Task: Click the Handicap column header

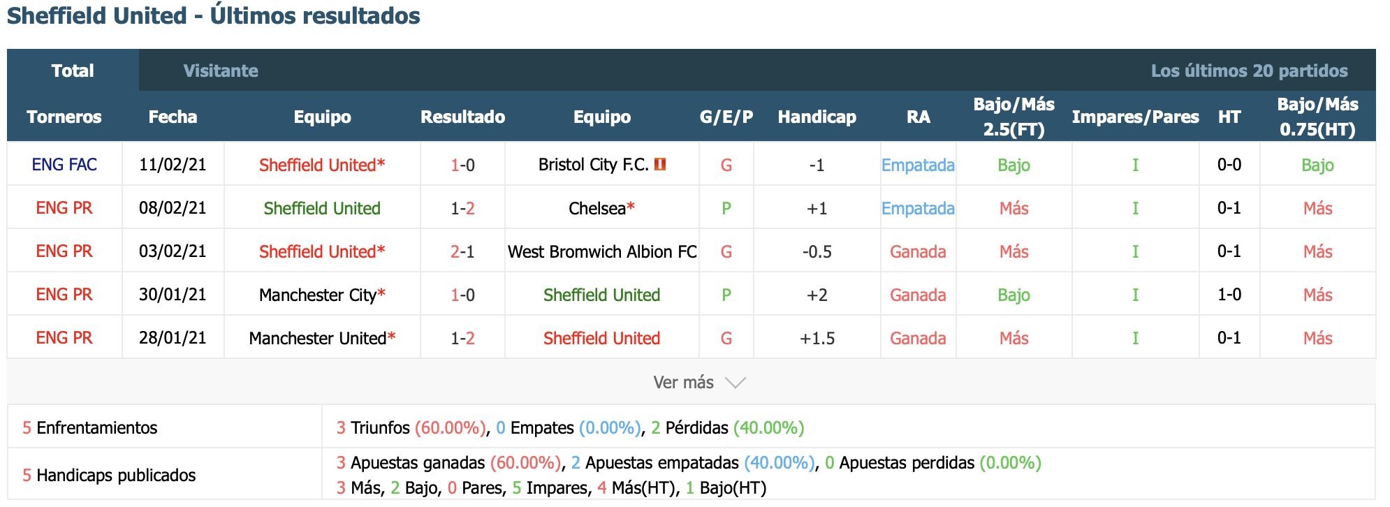Action: click(x=817, y=117)
